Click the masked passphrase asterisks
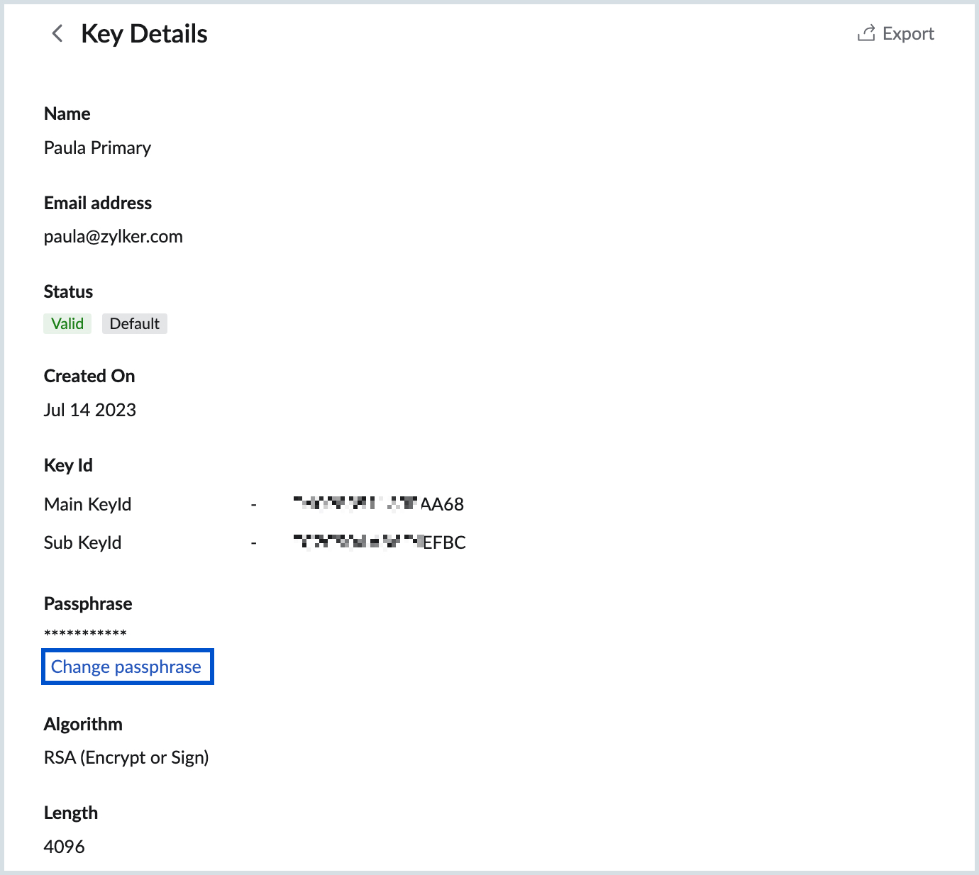979x875 pixels. coord(85,632)
